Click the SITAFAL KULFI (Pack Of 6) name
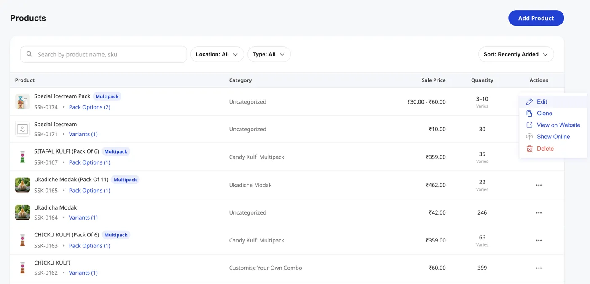Image resolution: width=590 pixels, height=284 pixels. (67, 151)
